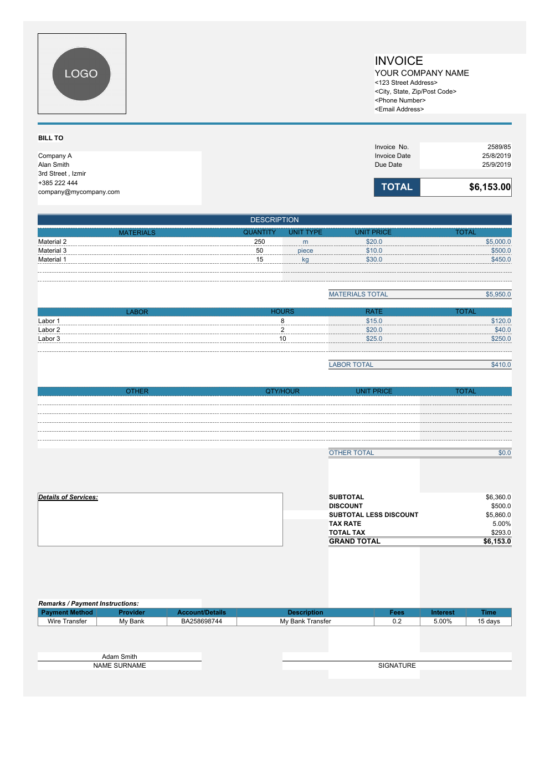Click the Fees value 0.2
This screenshot has height=778, width=550.
coord(397,621)
